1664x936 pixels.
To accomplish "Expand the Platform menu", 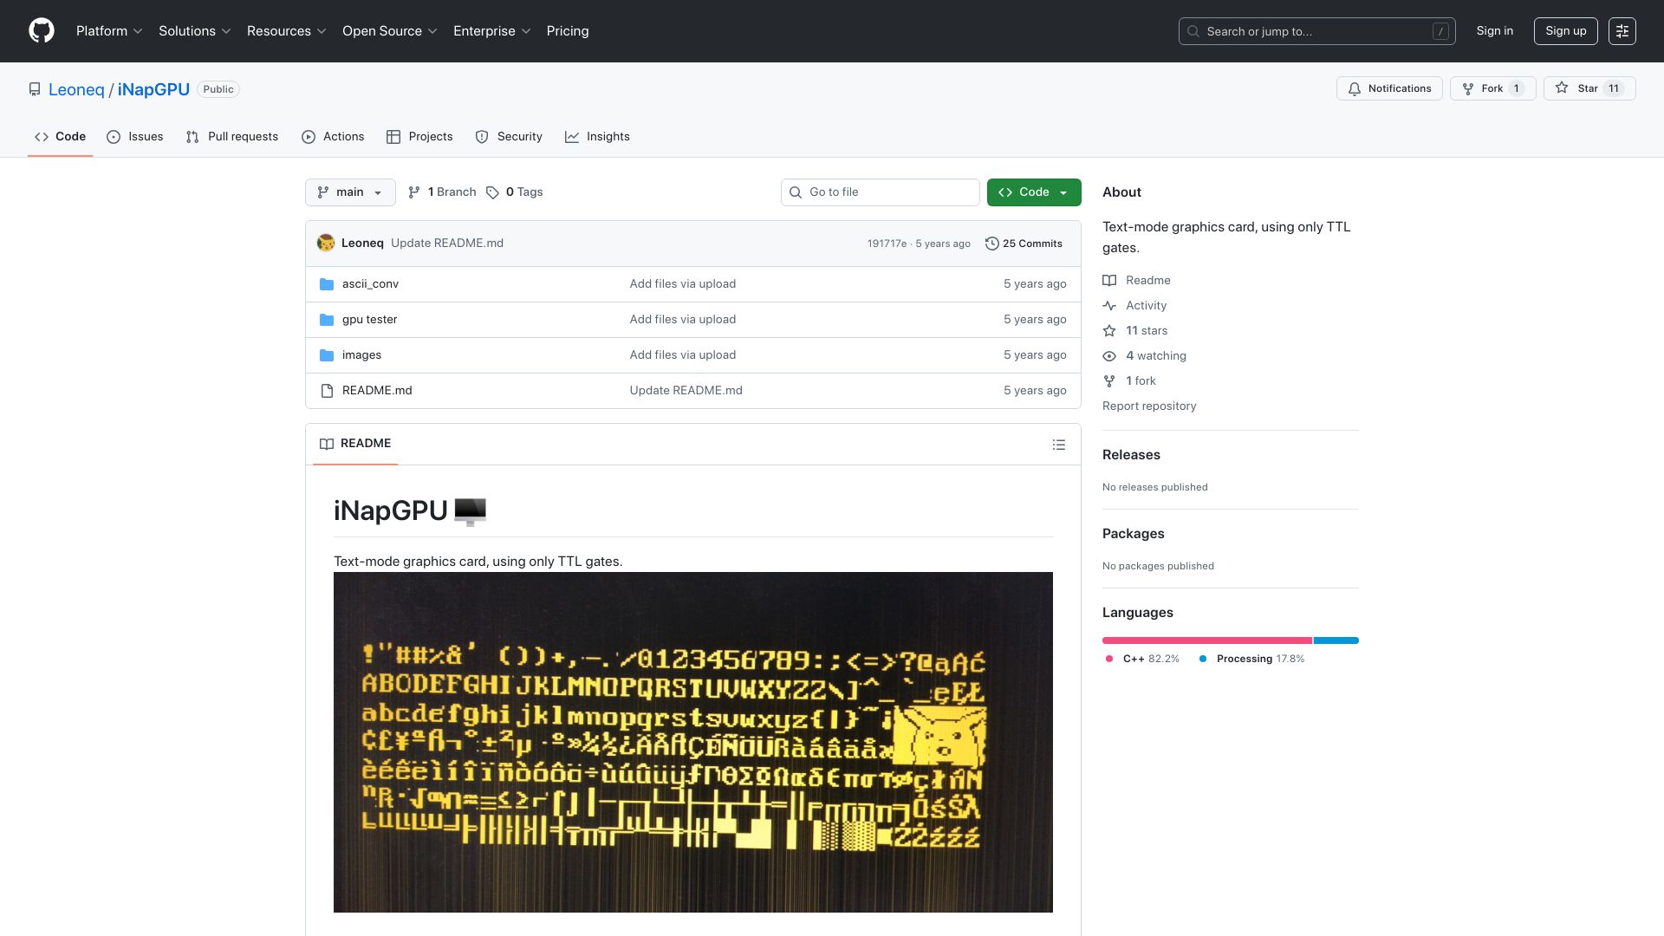I will click(109, 31).
